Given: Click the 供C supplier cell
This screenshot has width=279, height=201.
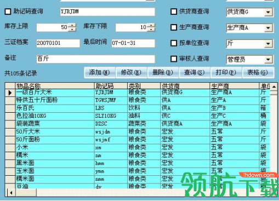Looking at the screenshot, I should tap(185, 116).
